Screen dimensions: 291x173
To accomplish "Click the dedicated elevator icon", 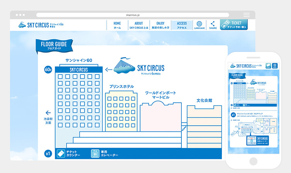I will [95, 154].
